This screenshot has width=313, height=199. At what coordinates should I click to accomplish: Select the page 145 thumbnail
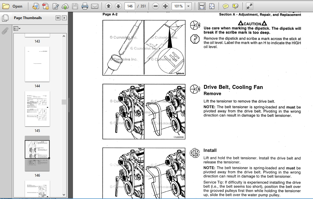[x=37, y=109]
